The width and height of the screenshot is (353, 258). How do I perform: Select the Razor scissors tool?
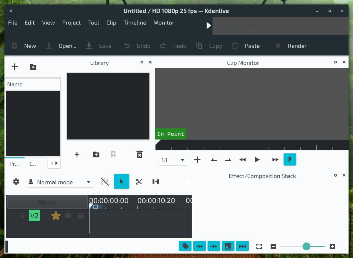pyautogui.click(x=139, y=182)
